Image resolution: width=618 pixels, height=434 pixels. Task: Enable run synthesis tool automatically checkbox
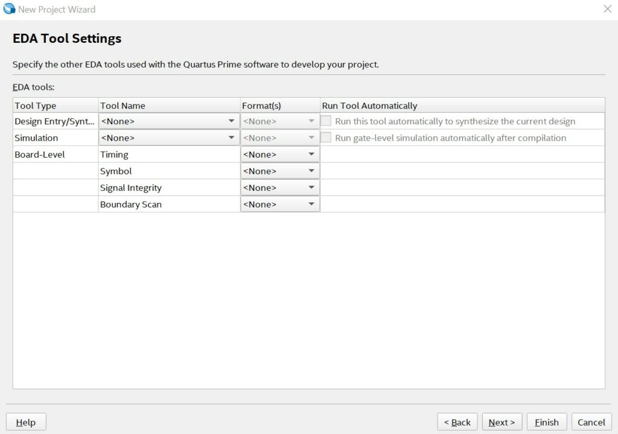tap(326, 121)
